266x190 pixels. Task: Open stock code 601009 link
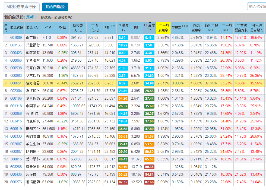point(16,37)
